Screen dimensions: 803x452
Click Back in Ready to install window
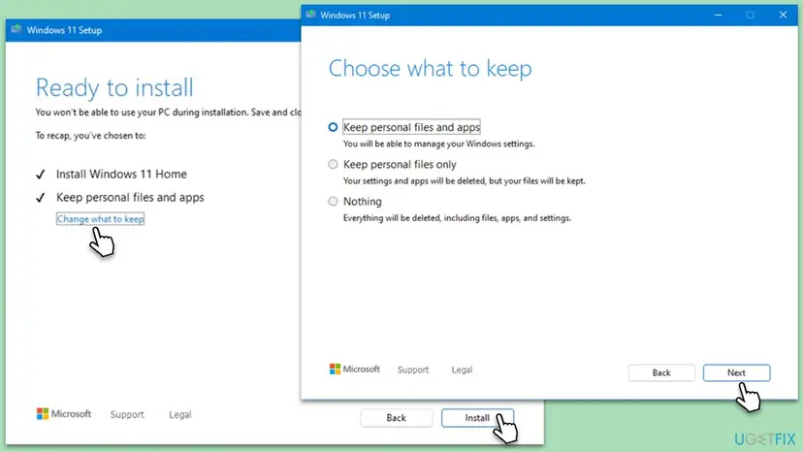point(396,418)
